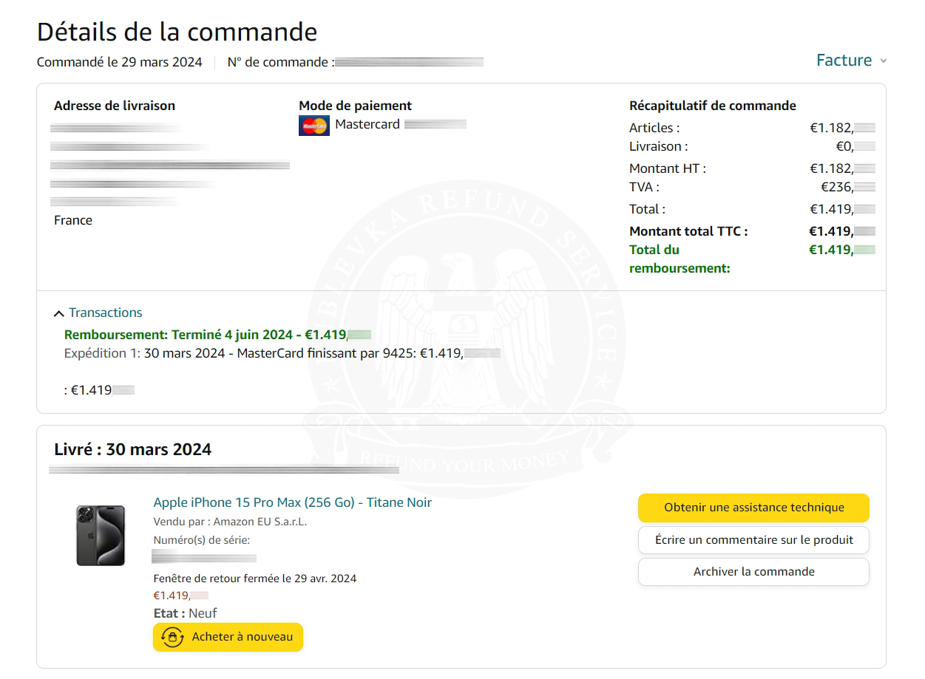
Task: Click 'Vendu par : Amazon EU S.a.r.L.' text
Action: 230,522
